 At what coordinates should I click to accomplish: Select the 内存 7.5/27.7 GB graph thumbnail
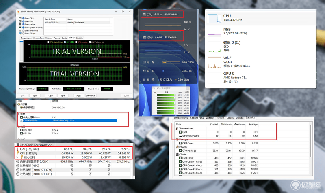tap(214, 32)
